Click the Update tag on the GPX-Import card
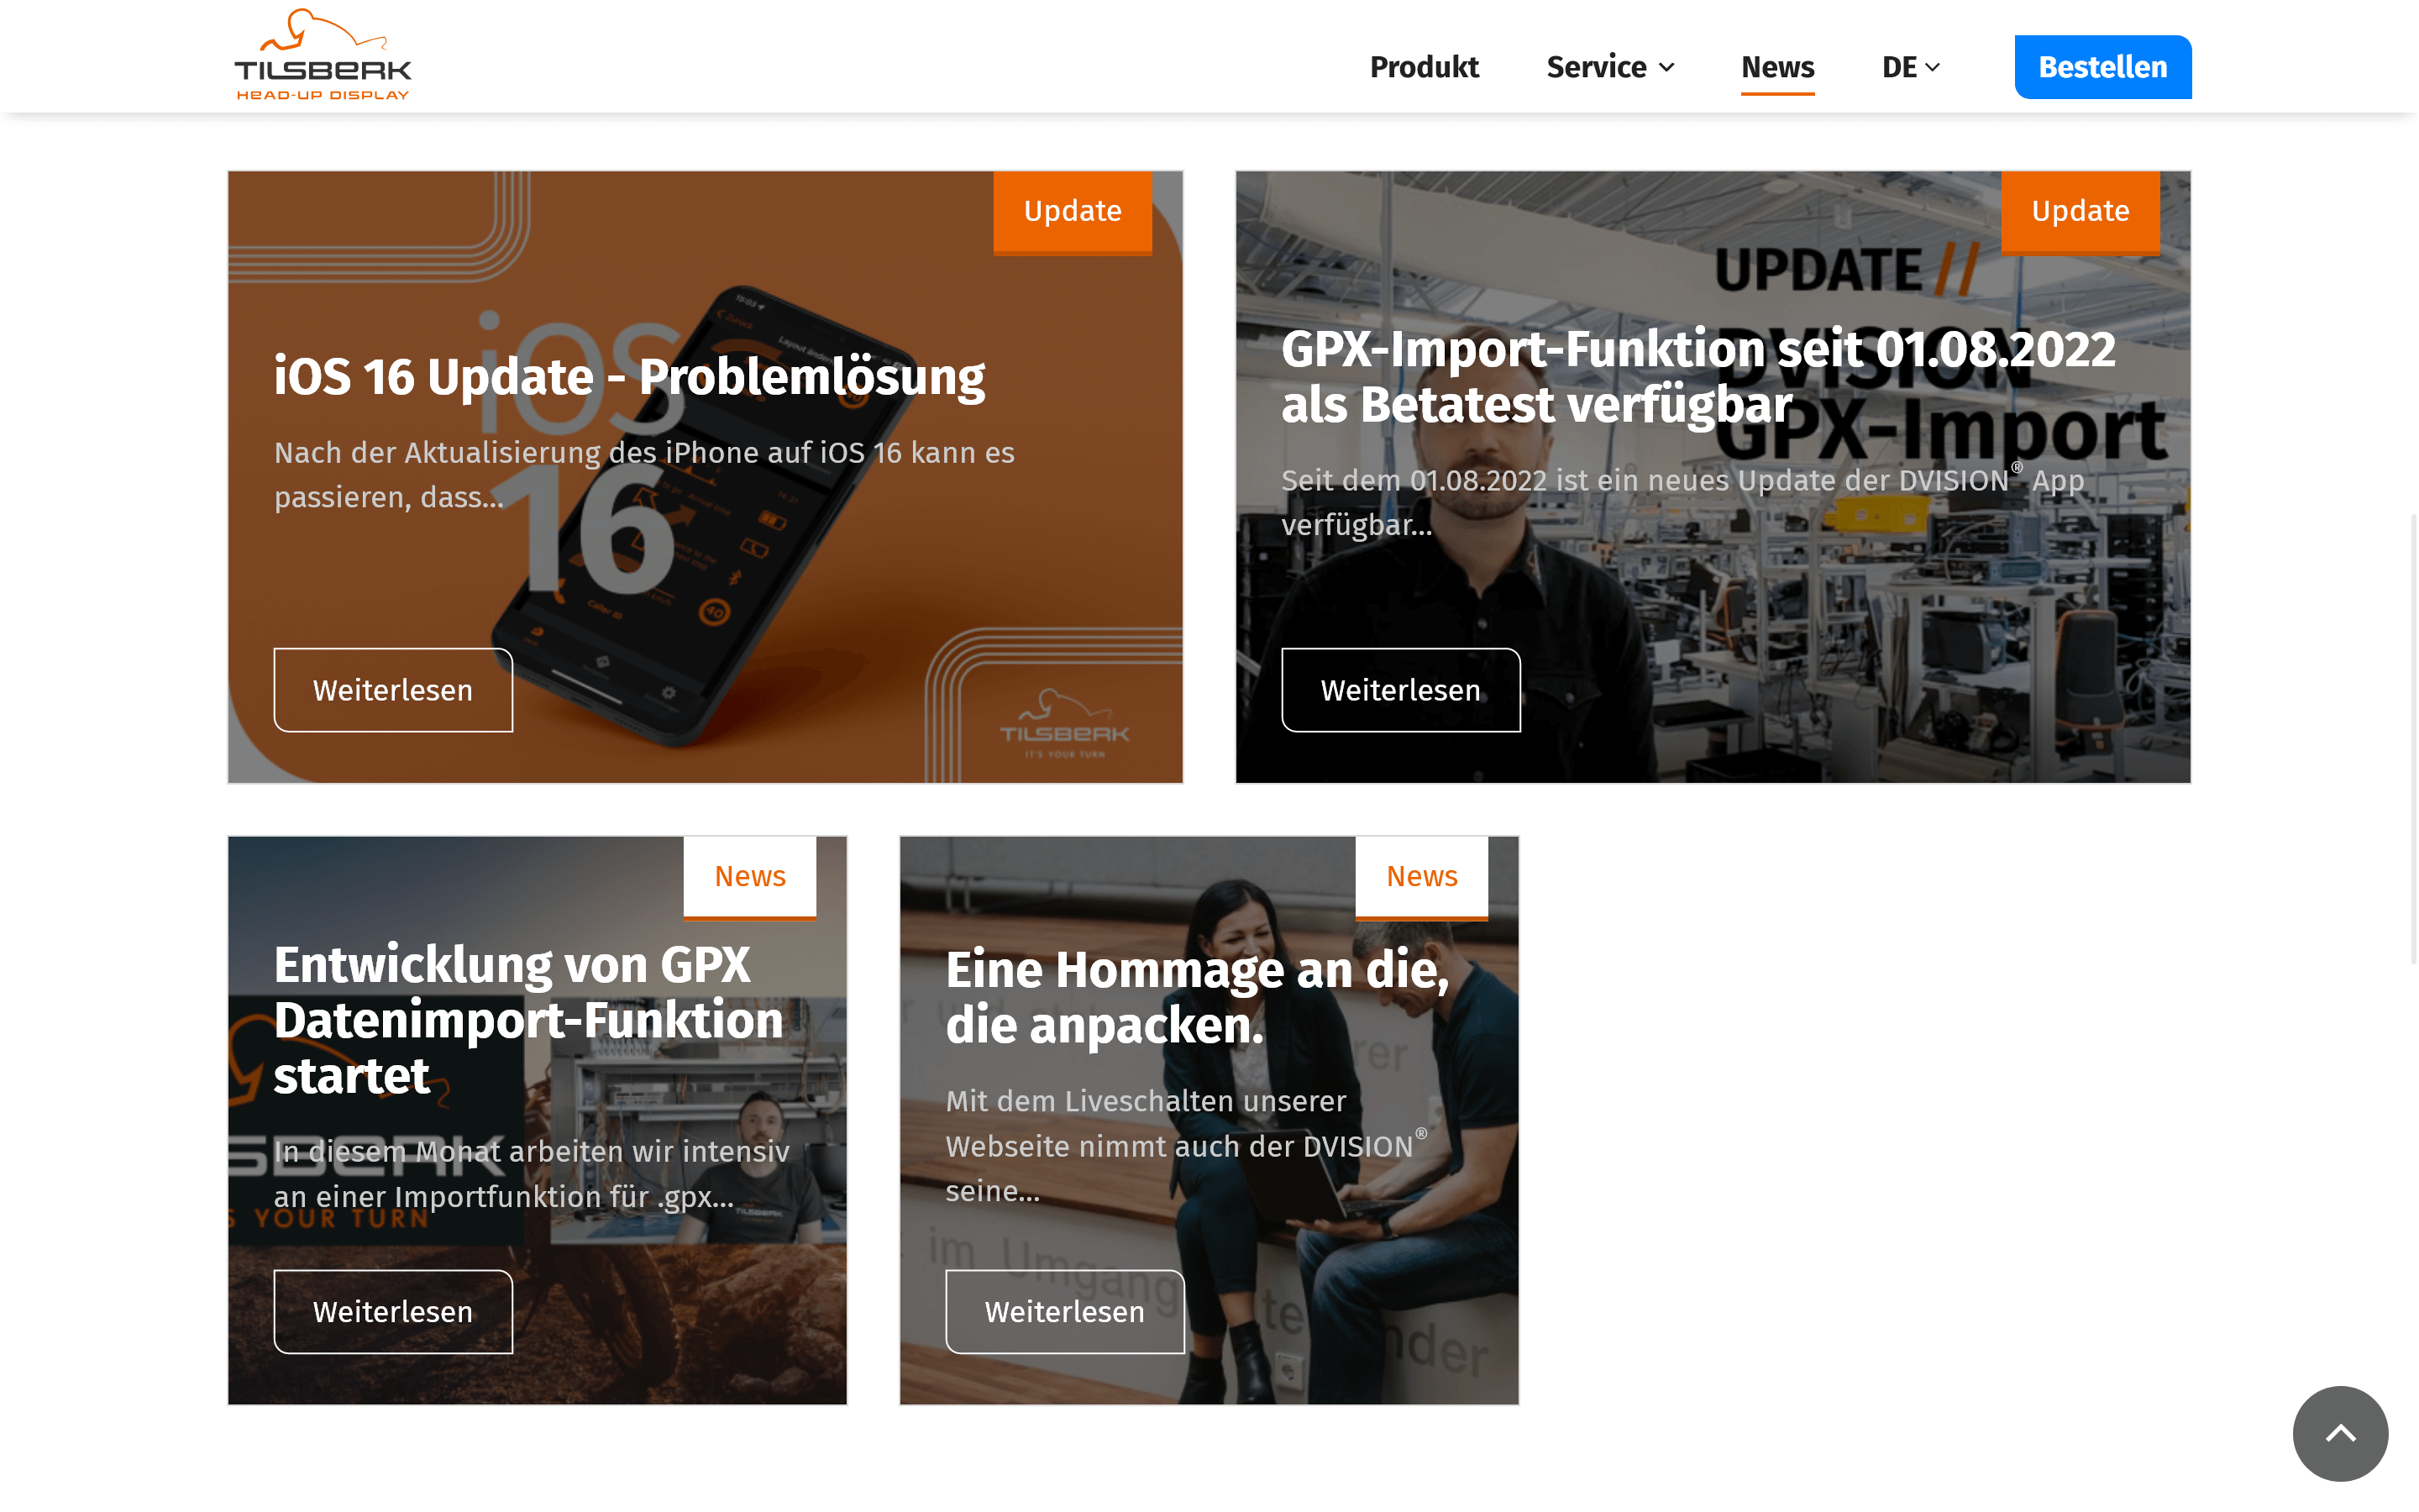The image size is (2419, 1512). (2081, 212)
